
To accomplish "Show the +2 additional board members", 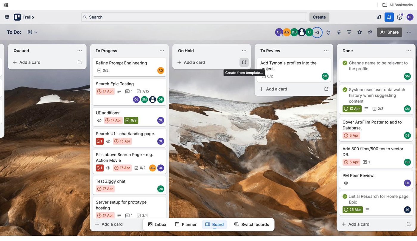I will [x=317, y=32].
